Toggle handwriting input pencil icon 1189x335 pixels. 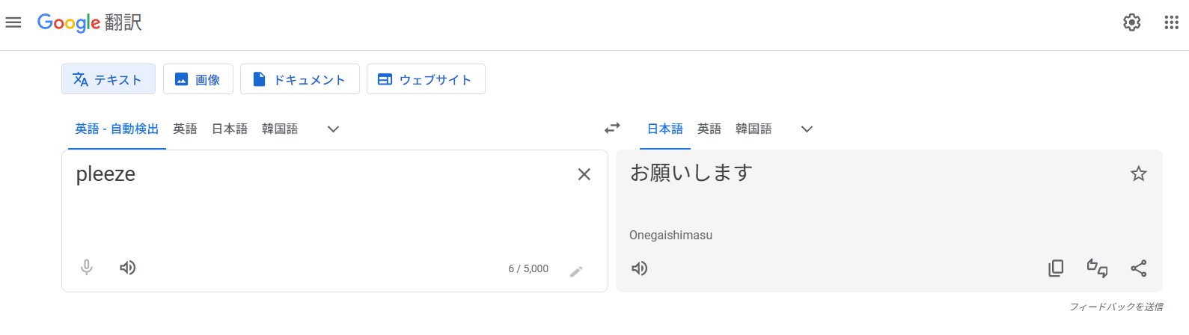pyautogui.click(x=576, y=271)
